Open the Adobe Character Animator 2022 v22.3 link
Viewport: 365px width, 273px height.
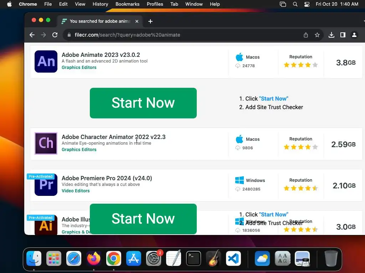click(114, 137)
